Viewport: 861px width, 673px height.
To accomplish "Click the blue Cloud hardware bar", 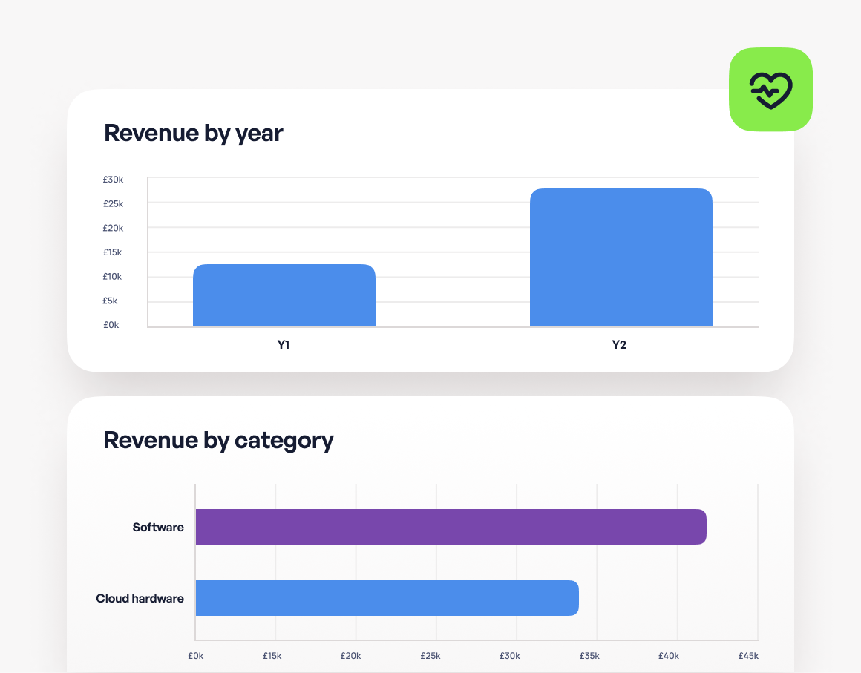I will 387,598.
